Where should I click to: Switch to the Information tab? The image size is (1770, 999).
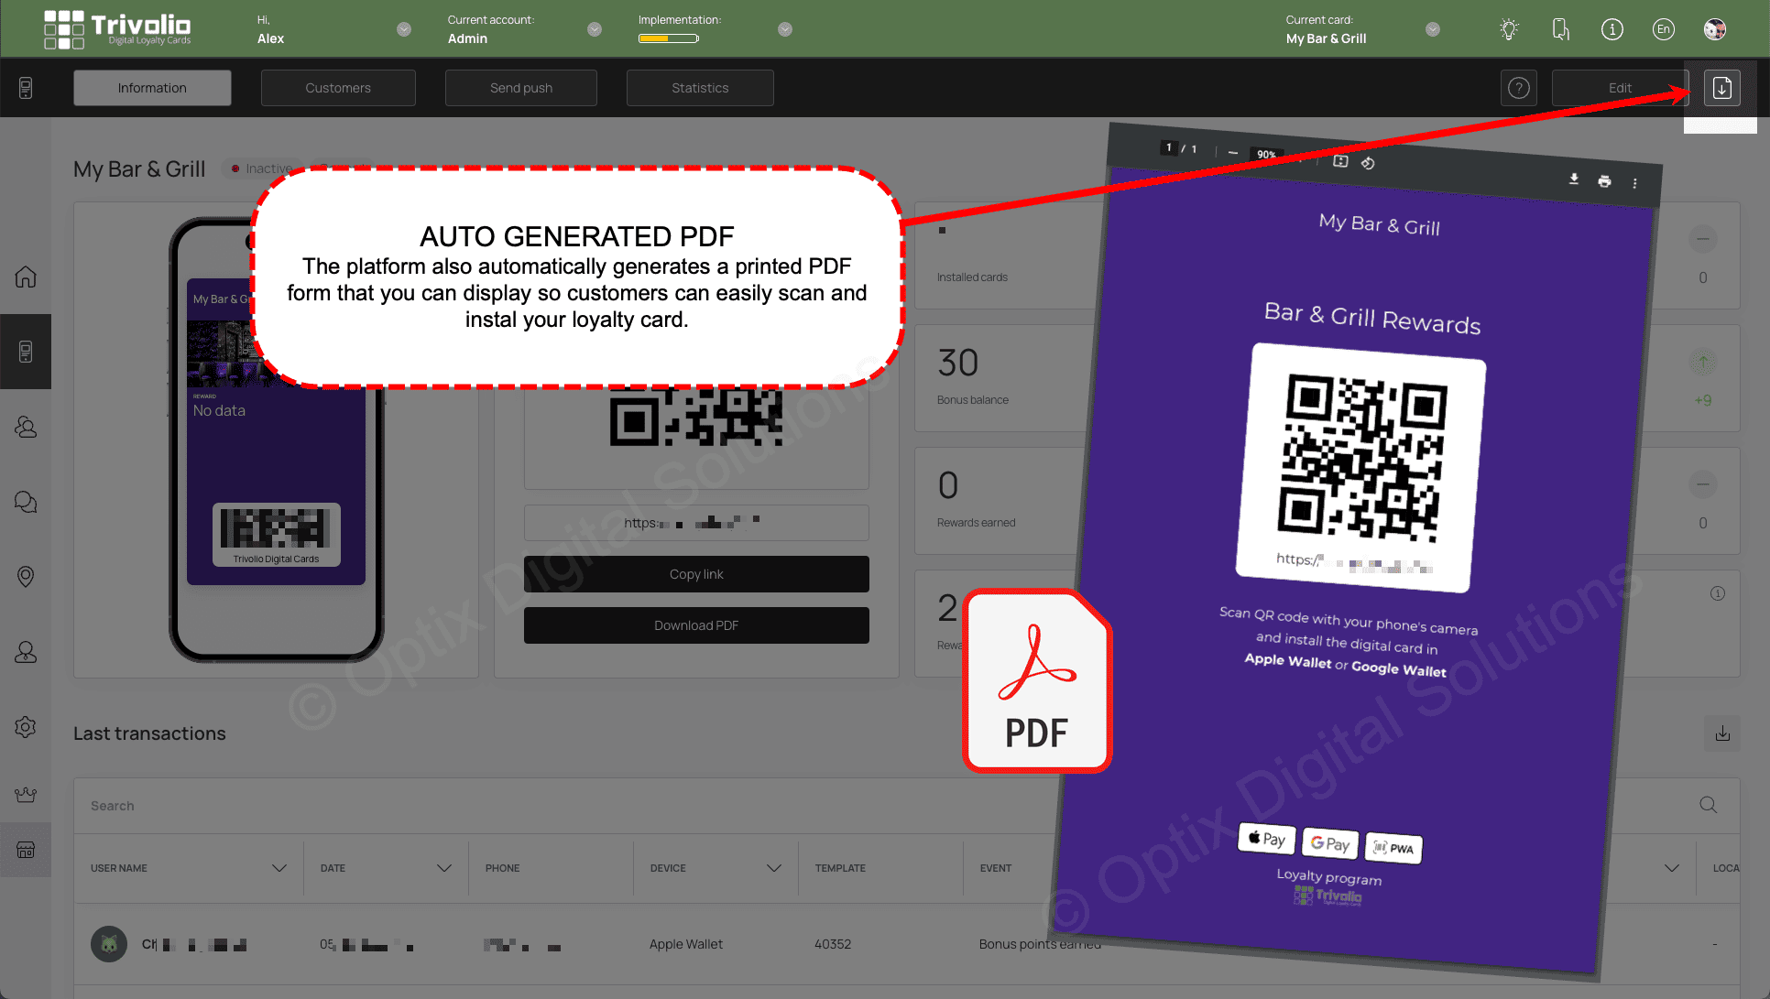pos(152,88)
